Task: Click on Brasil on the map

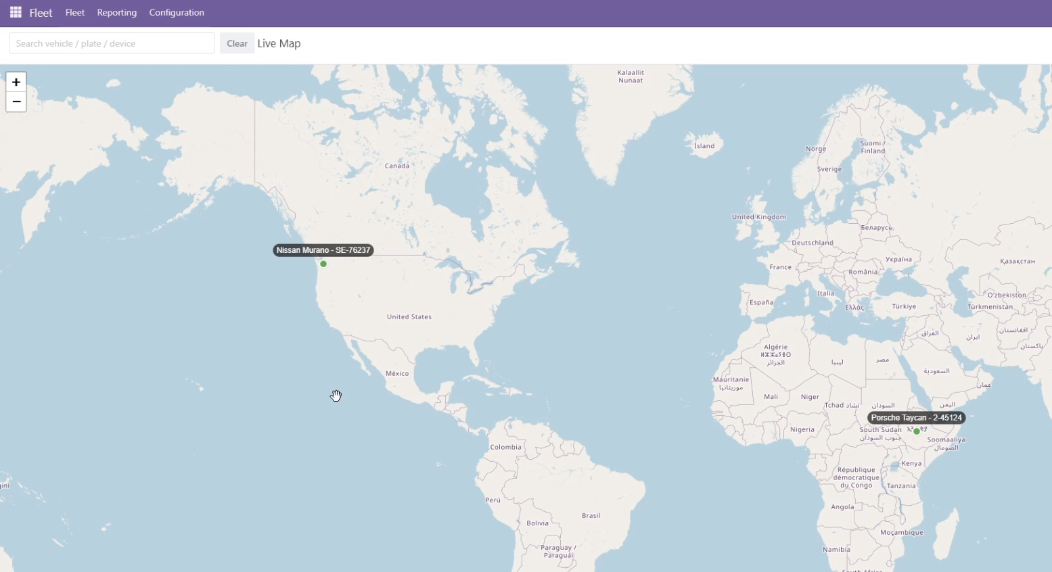Action: pos(590,515)
